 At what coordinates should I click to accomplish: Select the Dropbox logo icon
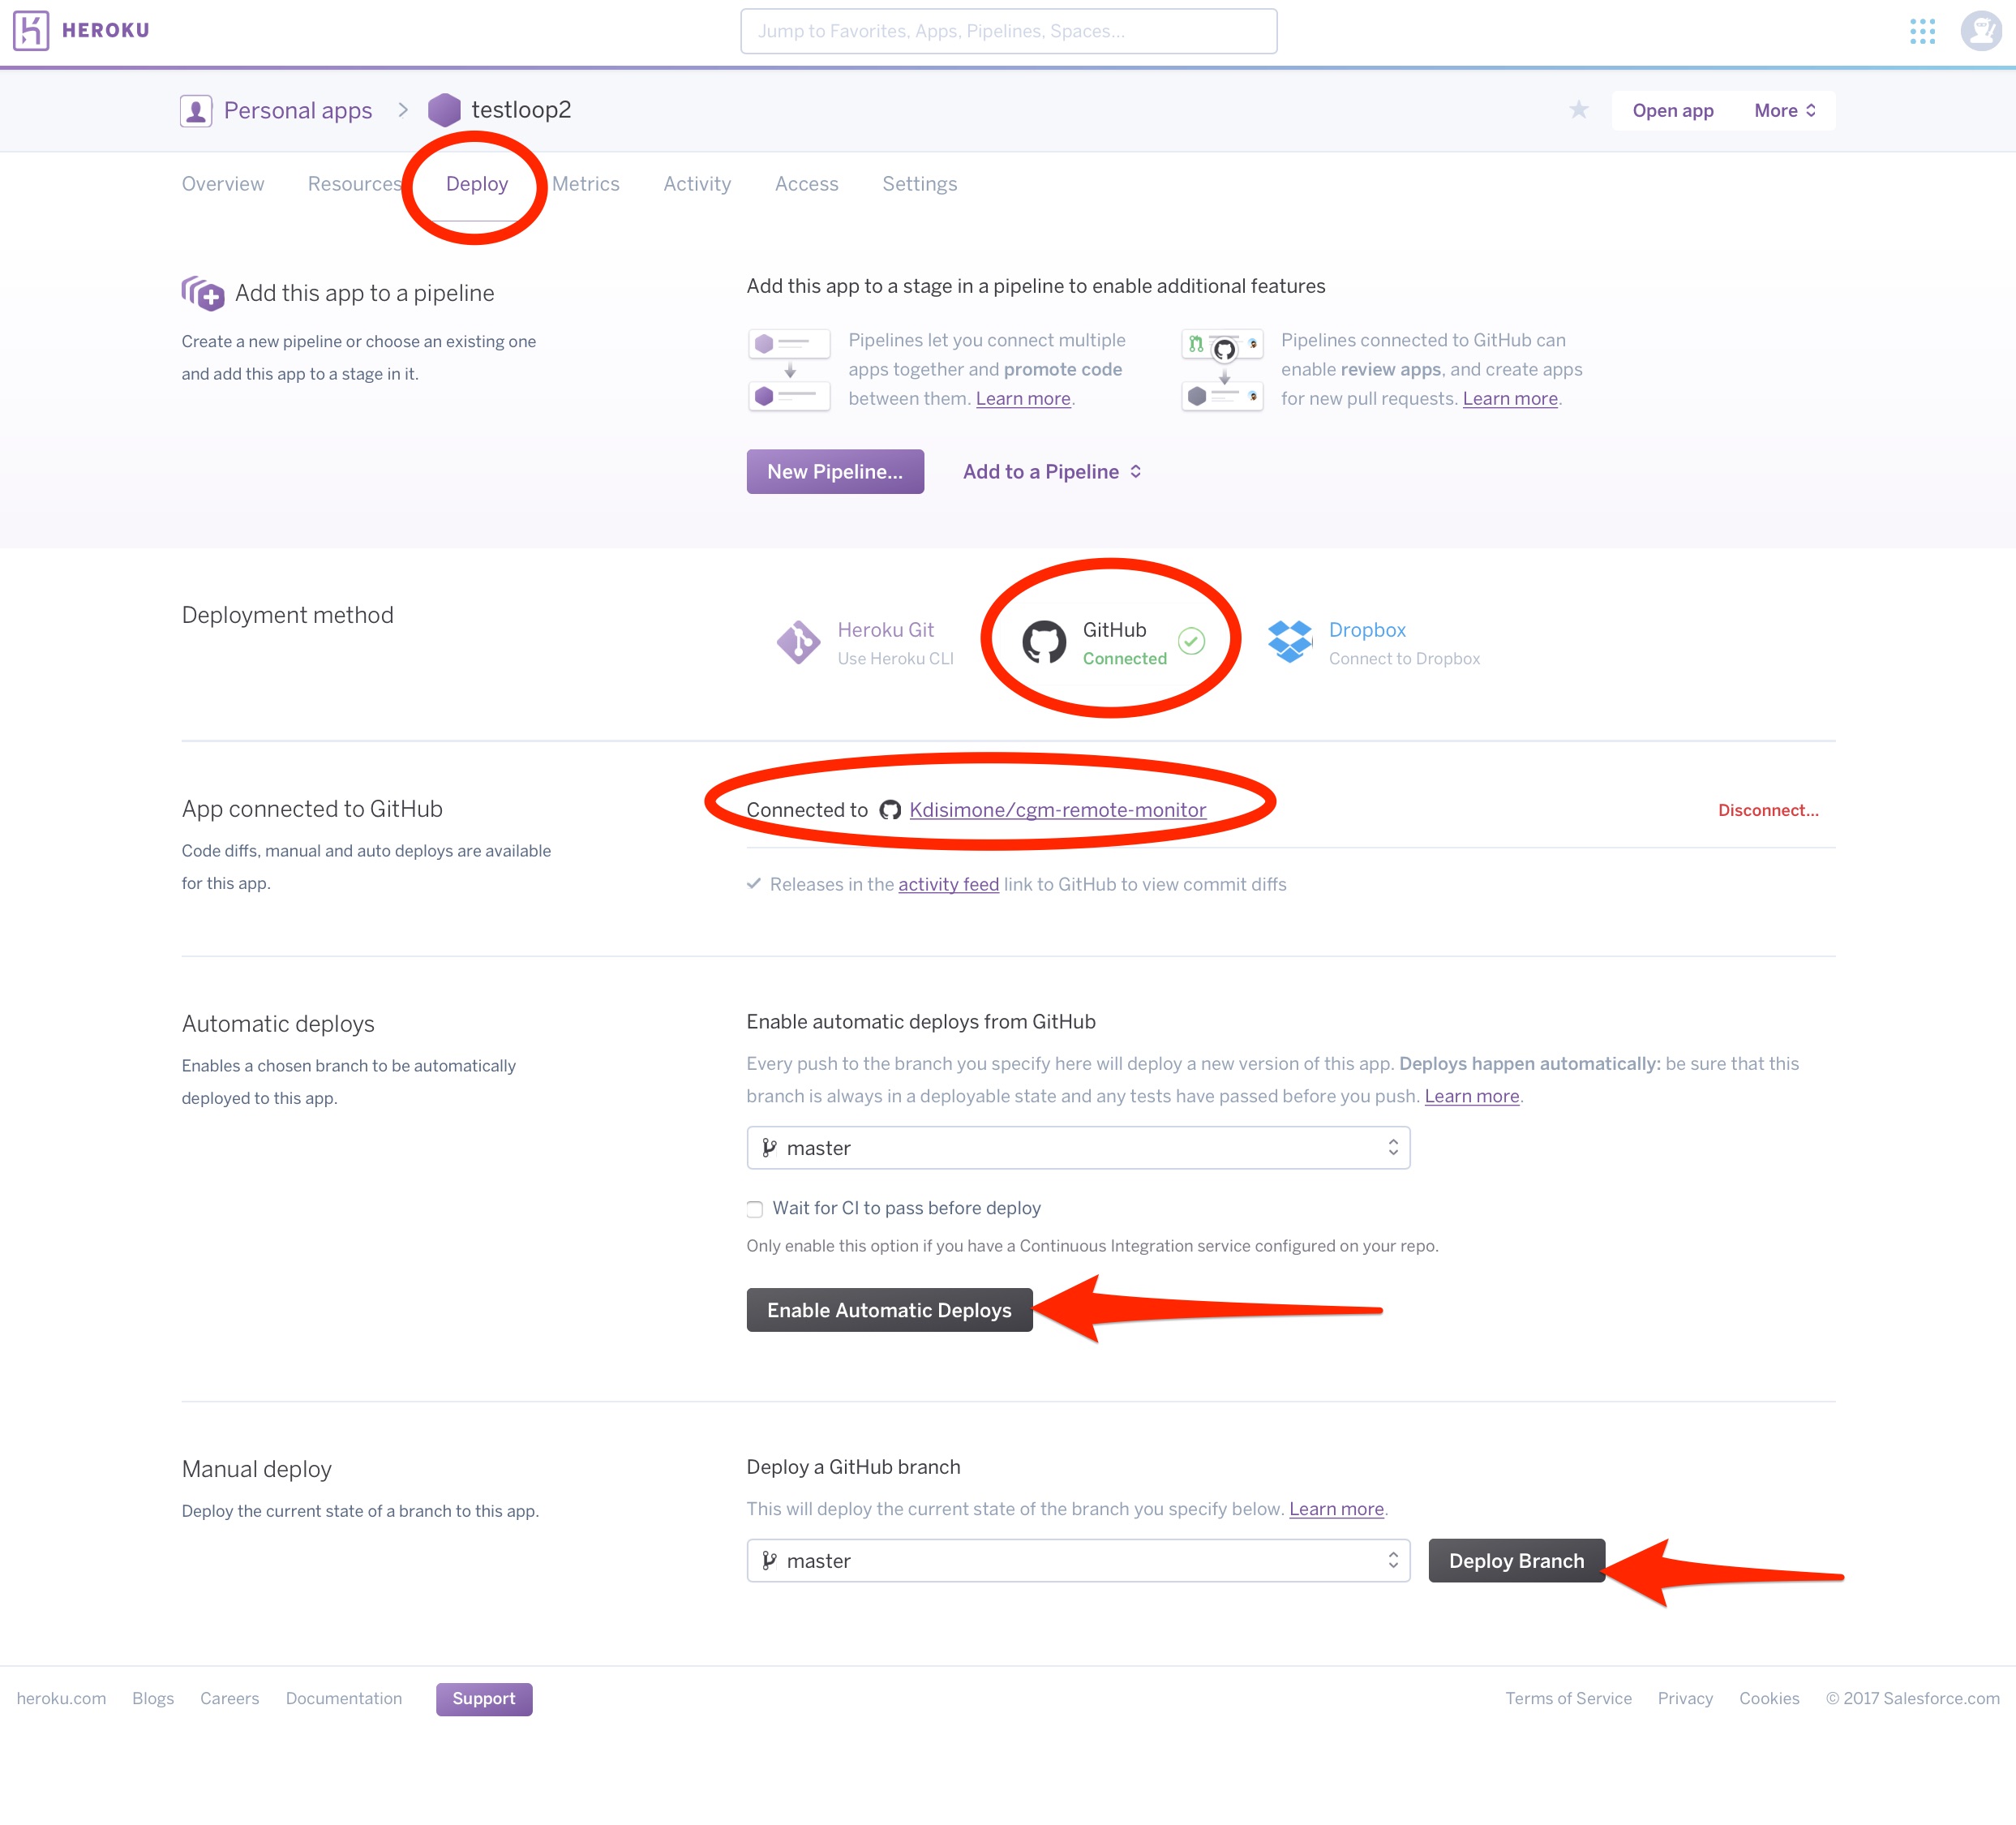point(1290,641)
